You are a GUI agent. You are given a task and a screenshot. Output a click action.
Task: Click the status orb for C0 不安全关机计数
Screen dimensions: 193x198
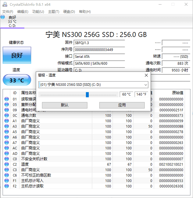coord(7,159)
